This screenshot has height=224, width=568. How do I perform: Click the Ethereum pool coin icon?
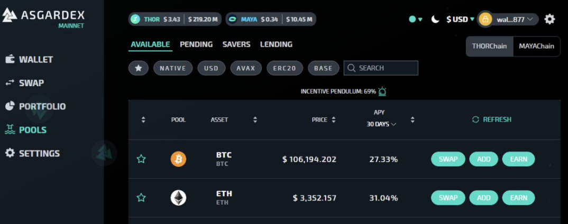click(178, 198)
